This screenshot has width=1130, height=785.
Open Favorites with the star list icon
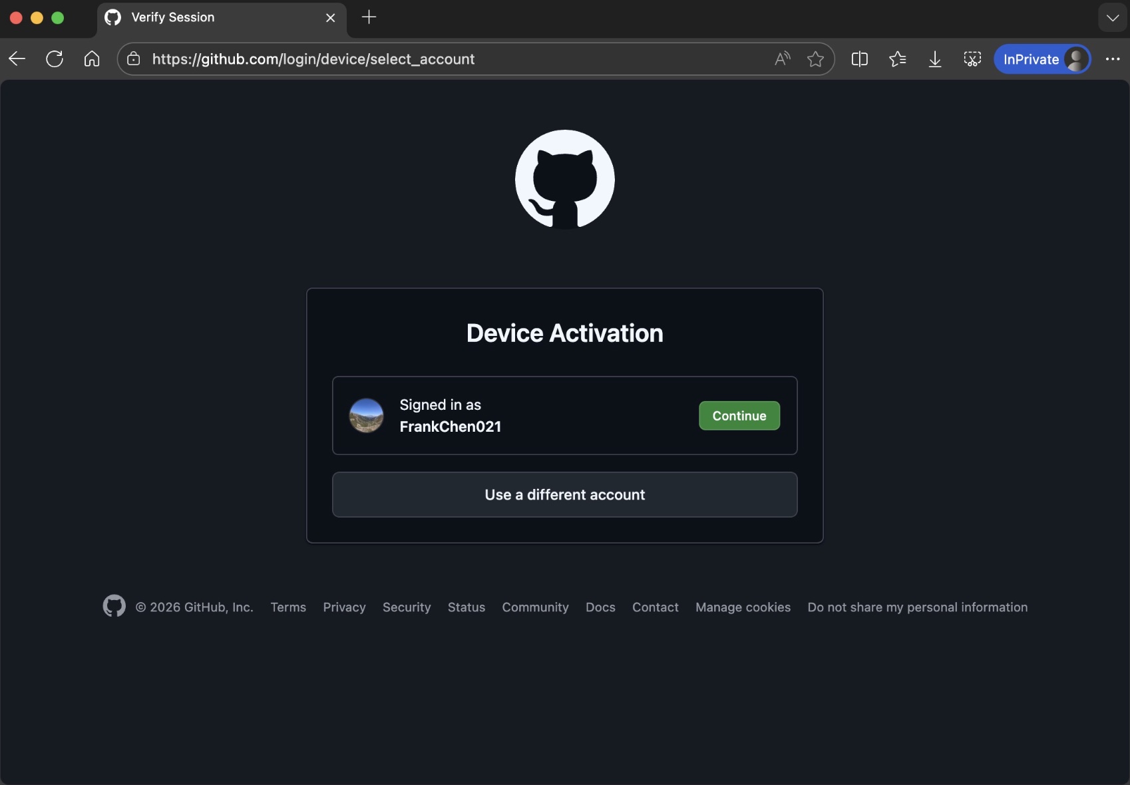click(897, 59)
